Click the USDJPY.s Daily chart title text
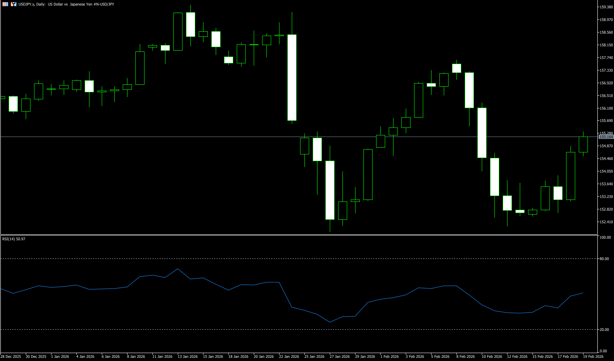 point(66,4)
